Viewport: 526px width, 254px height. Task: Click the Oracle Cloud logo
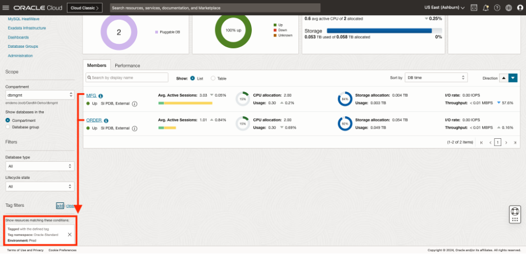38,8
